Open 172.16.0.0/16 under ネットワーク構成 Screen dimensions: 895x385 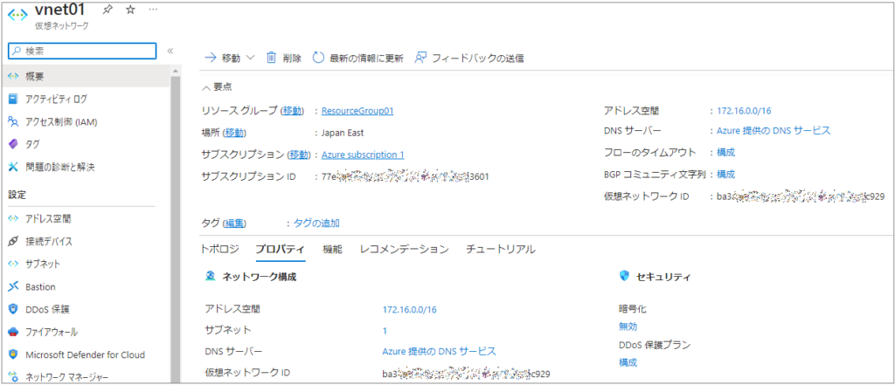(409, 309)
